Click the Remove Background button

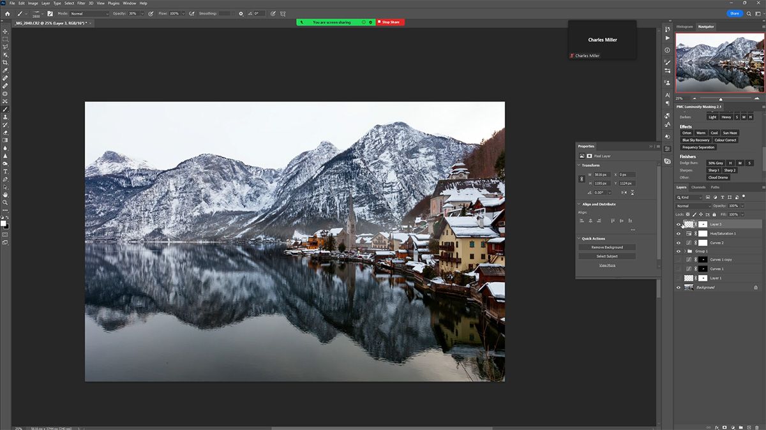coord(607,247)
